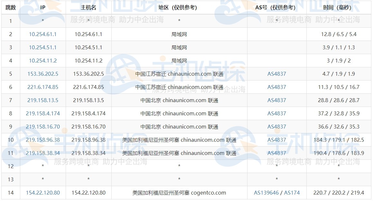Image resolution: width=373 pixels, height=201 pixels.
Task: Select hostname cell 219.158.4.174
Action: (x=89, y=114)
